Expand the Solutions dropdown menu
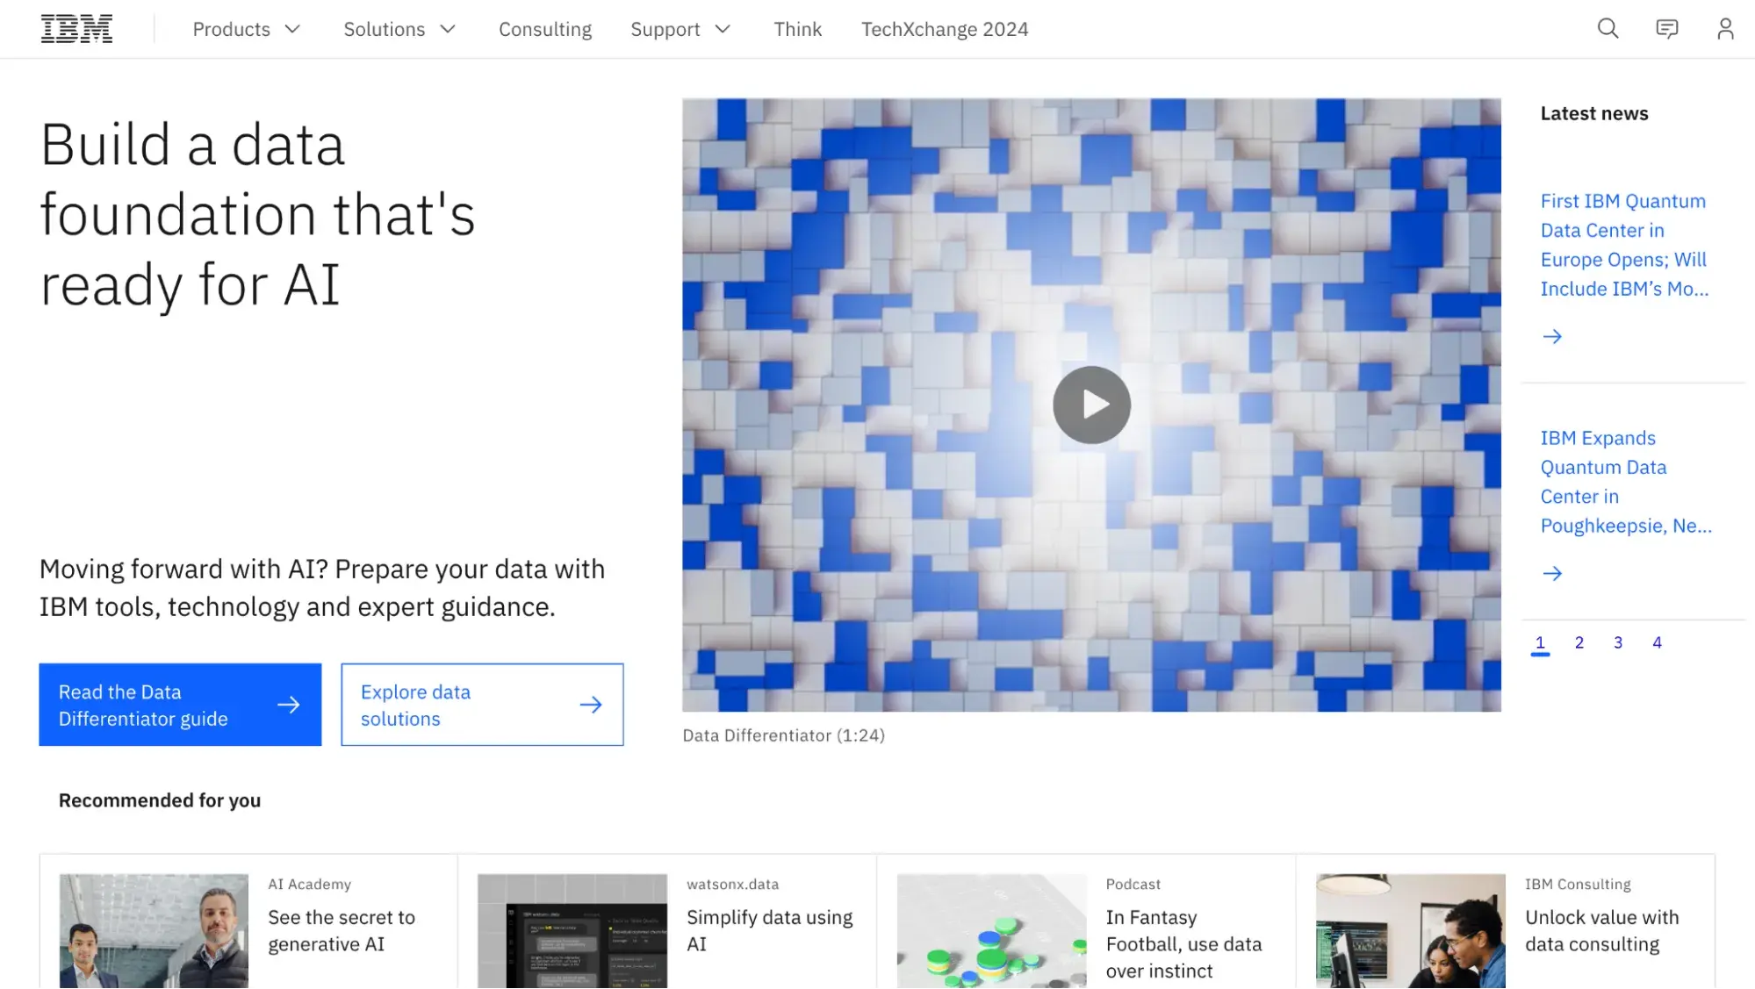The height and width of the screenshot is (989, 1755). pyautogui.click(x=398, y=28)
